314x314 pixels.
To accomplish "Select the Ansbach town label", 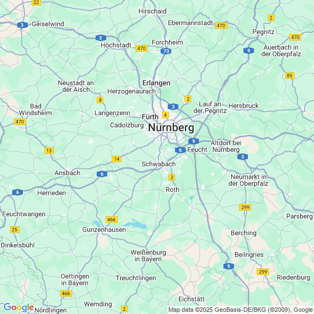I will pyautogui.click(x=67, y=173).
